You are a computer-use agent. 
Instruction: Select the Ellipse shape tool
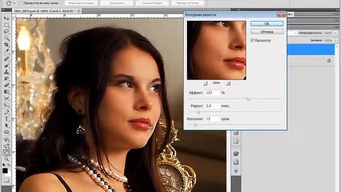[6, 132]
